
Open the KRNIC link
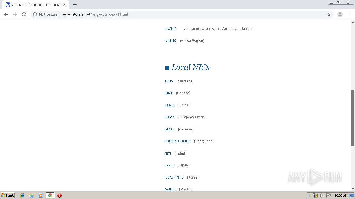tap(179, 177)
